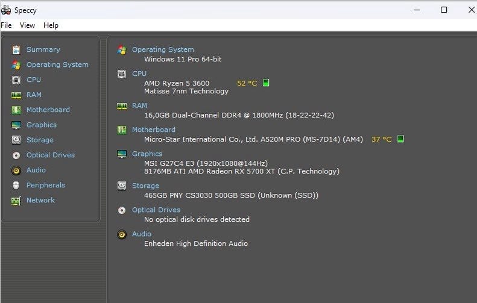Select Network in the sidebar
Viewport: 477px width, 303px height.
[40, 200]
